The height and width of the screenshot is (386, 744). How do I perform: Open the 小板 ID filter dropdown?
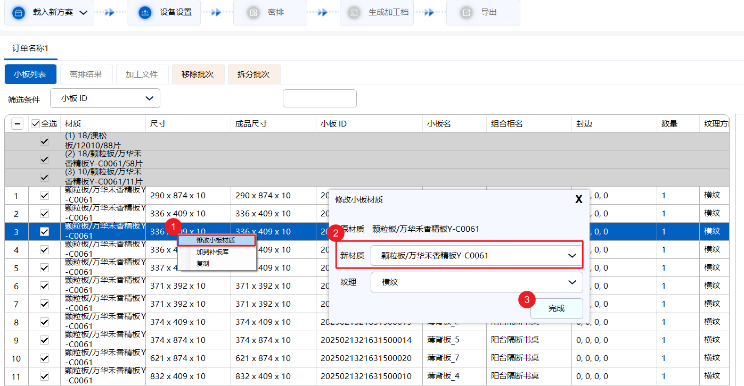click(105, 98)
